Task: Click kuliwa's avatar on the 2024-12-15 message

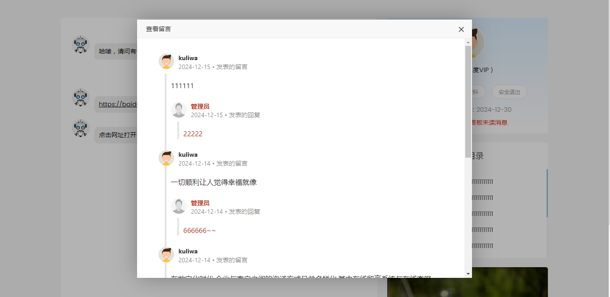Action: click(x=166, y=62)
